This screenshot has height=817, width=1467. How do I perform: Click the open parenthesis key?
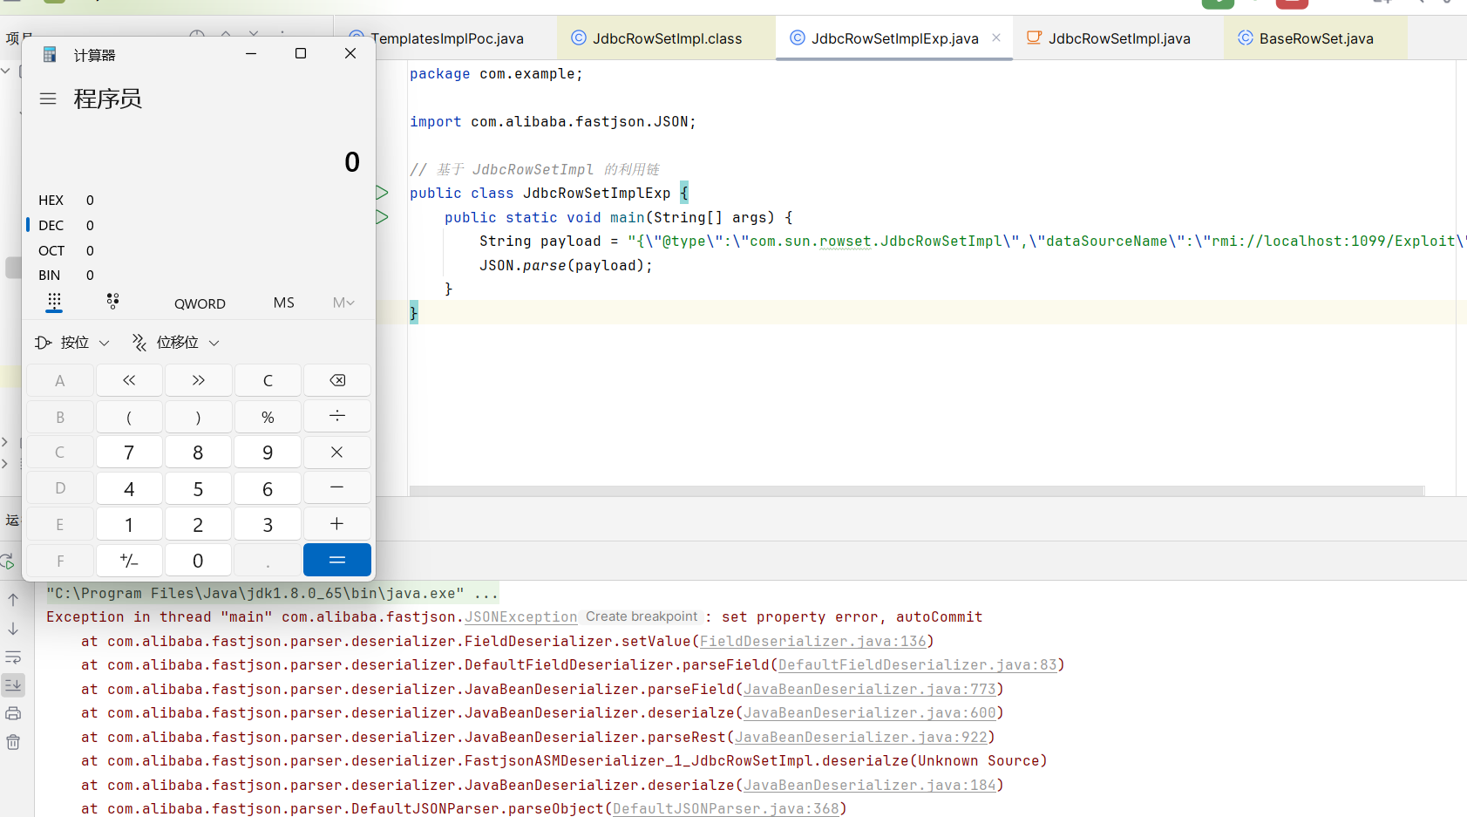pyautogui.click(x=129, y=417)
